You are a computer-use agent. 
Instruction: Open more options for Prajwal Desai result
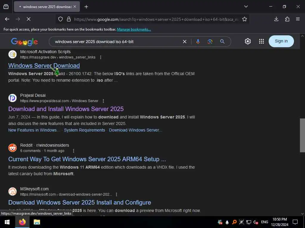(103, 101)
